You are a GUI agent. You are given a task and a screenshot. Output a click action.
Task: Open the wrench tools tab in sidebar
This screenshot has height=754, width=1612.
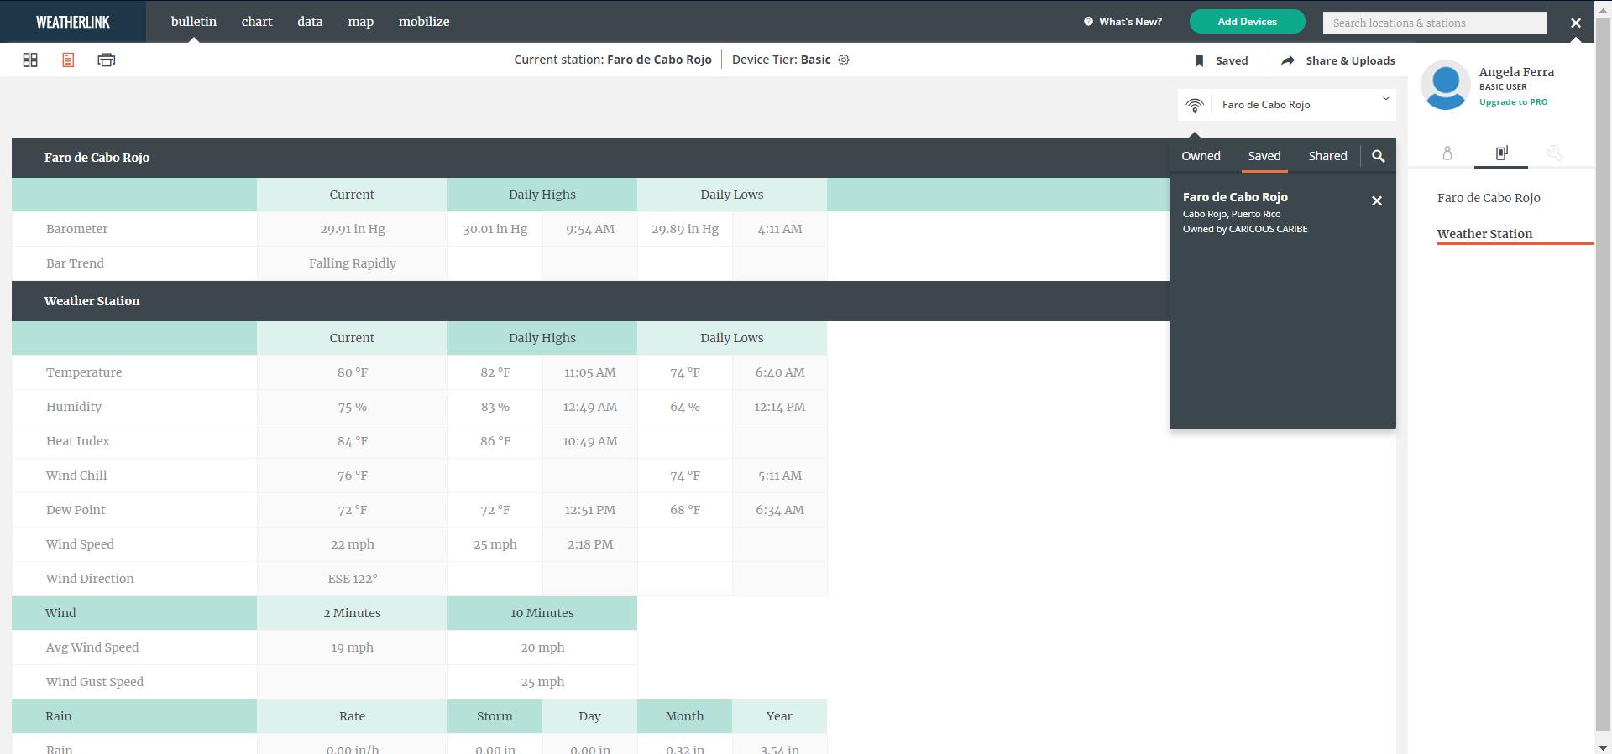coord(1554,153)
